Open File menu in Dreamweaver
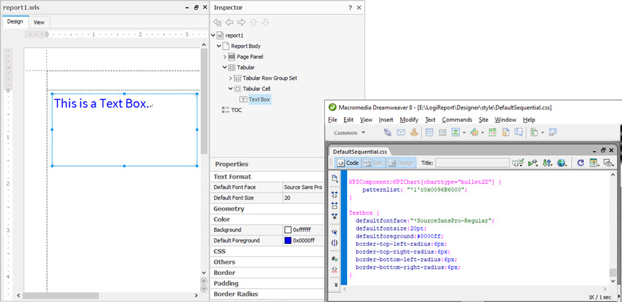Screen dimensions: 622x302 [x=332, y=119]
